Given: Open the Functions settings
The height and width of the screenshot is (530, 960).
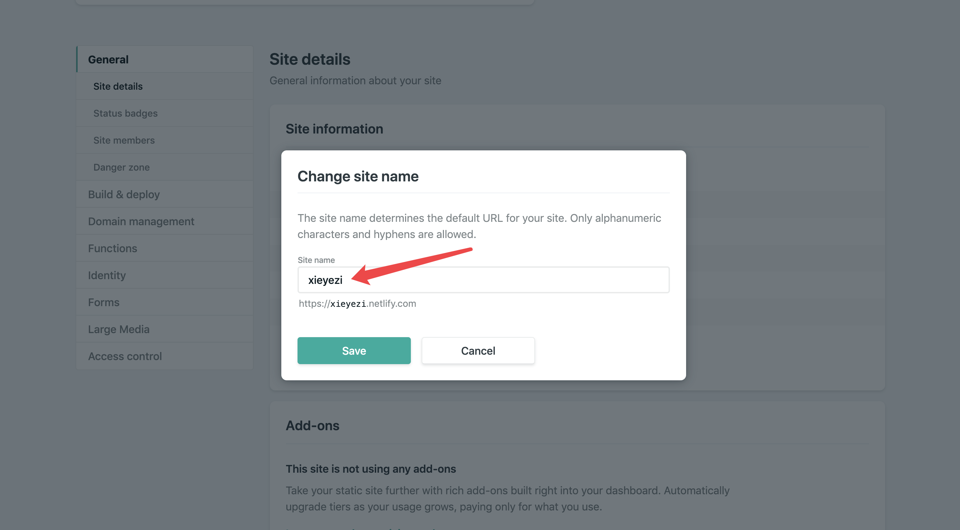Looking at the screenshot, I should (113, 248).
